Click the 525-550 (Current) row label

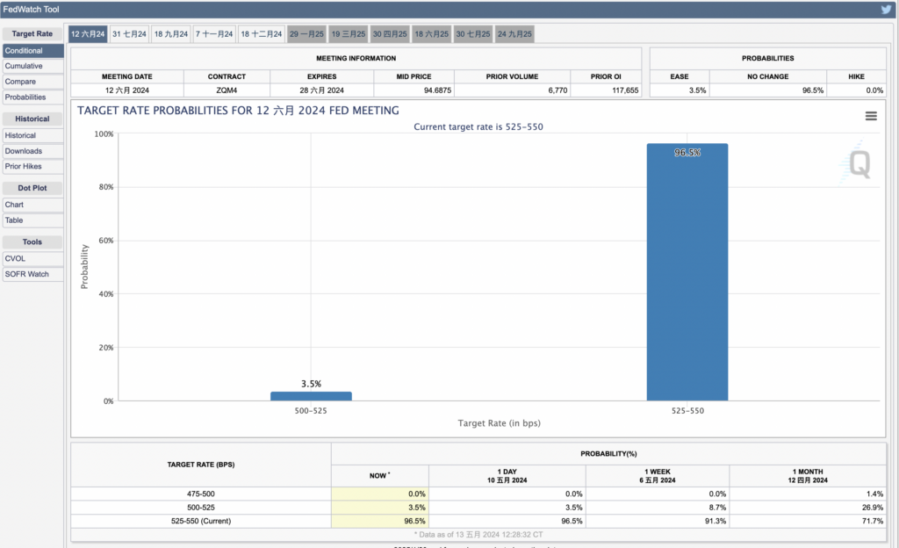click(x=201, y=521)
